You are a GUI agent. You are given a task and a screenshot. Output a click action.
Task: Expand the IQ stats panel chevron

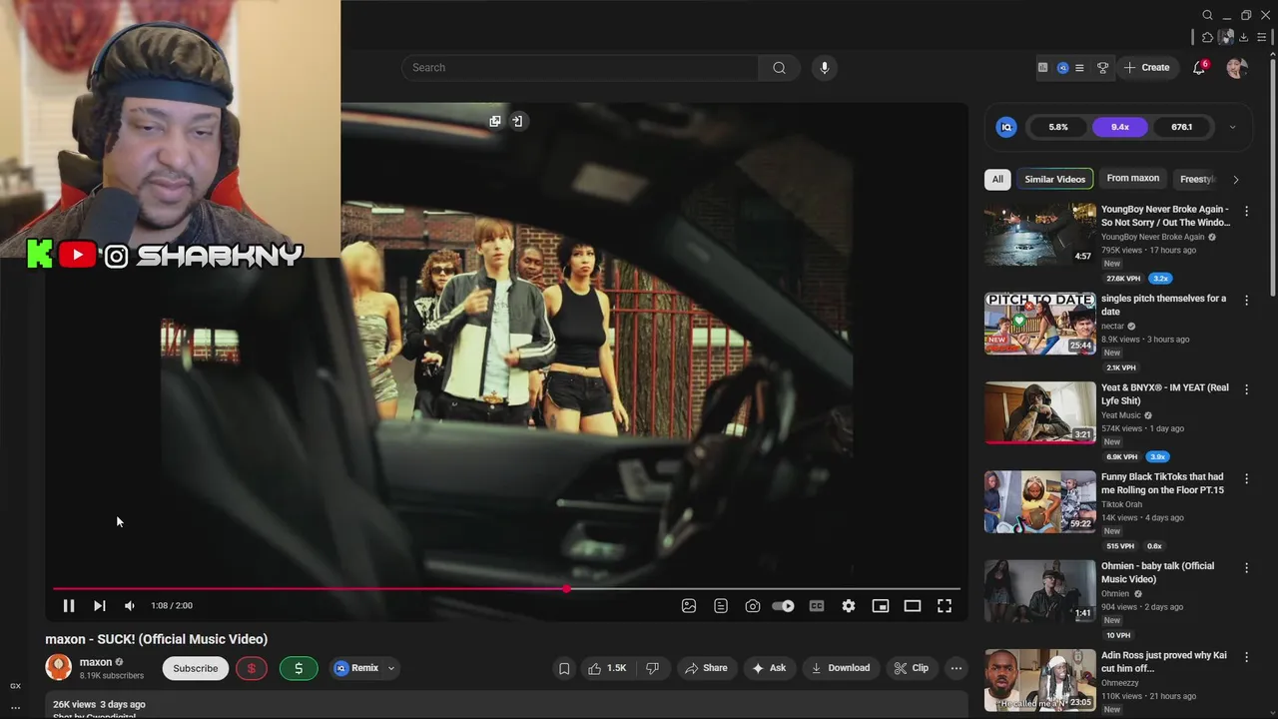tap(1232, 127)
